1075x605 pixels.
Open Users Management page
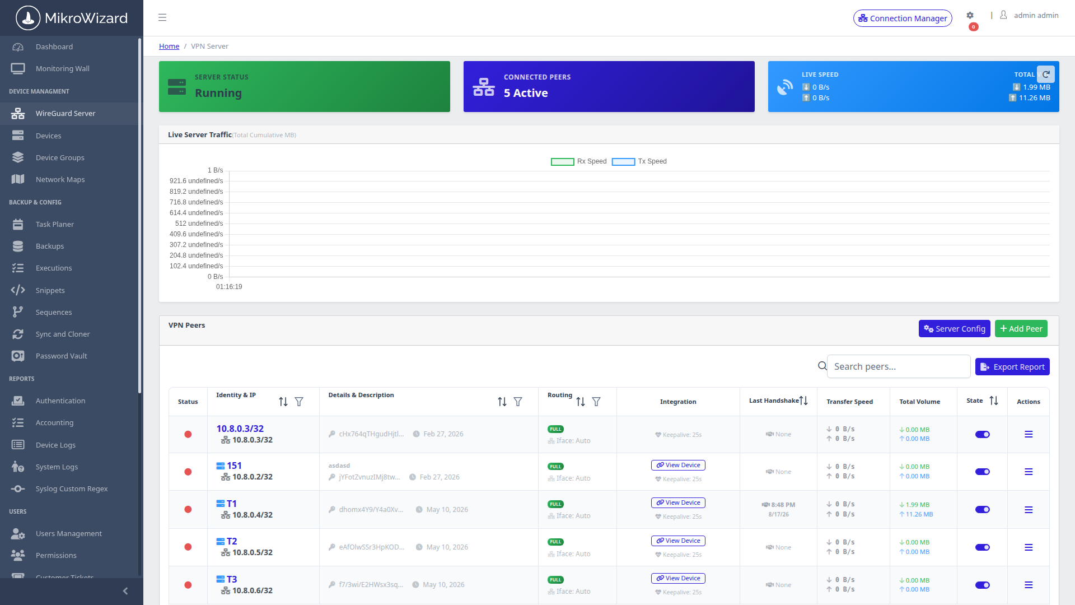click(69, 533)
